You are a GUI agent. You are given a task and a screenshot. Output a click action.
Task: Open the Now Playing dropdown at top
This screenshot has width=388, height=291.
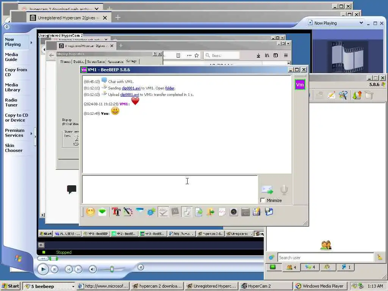[x=336, y=23]
